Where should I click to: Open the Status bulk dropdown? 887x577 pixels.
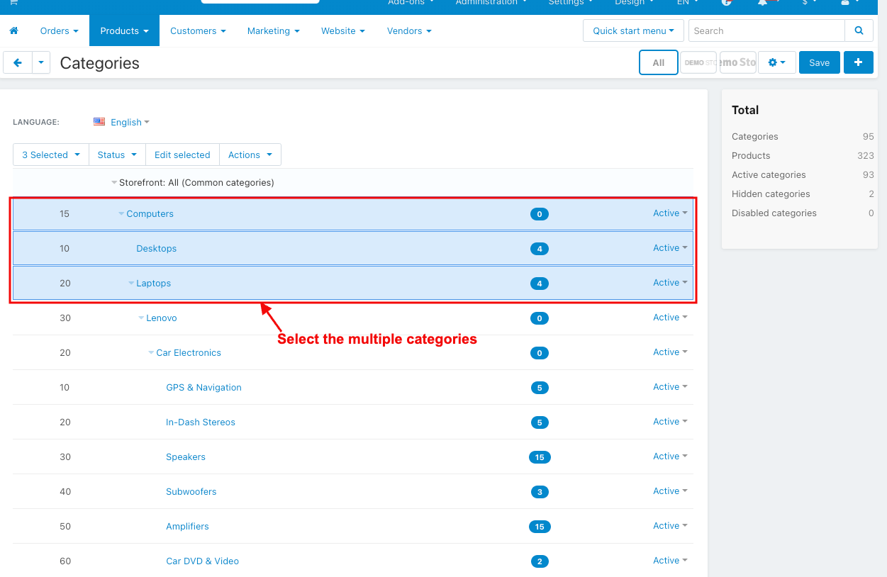coord(117,155)
